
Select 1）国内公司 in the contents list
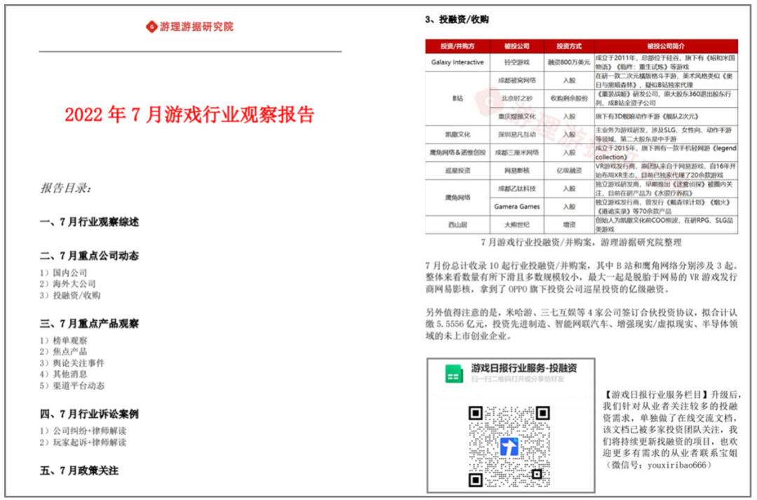64,272
